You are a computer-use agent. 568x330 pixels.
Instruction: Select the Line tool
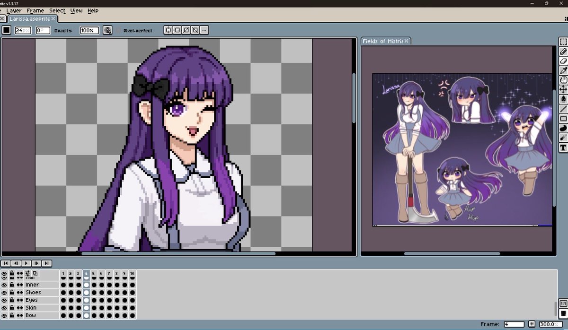point(563,109)
